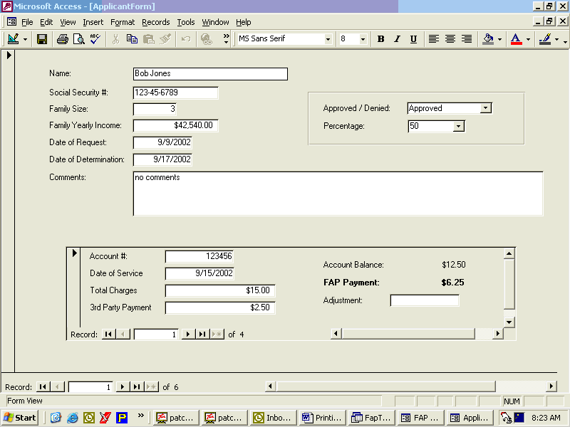
Task: Jump to last record in main navigator
Action: (137, 386)
